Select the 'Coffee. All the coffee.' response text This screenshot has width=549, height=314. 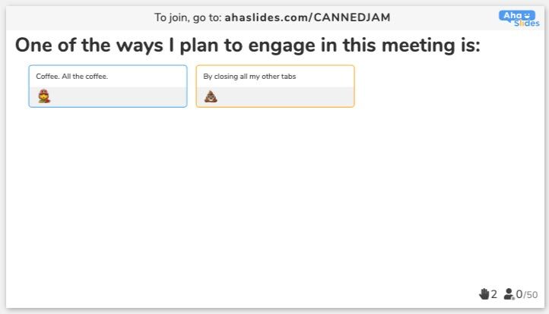click(x=71, y=77)
